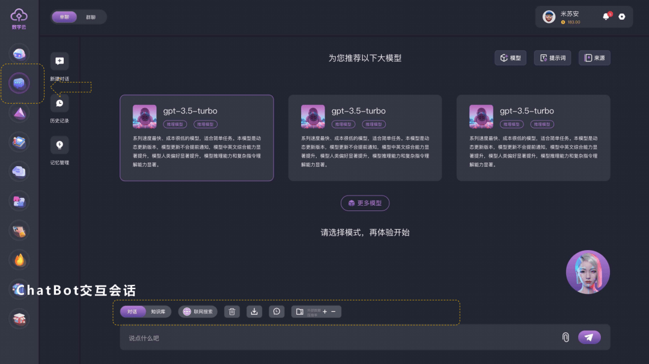
Task: Click the clock icon in chat toolbar
Action: [x=276, y=311]
